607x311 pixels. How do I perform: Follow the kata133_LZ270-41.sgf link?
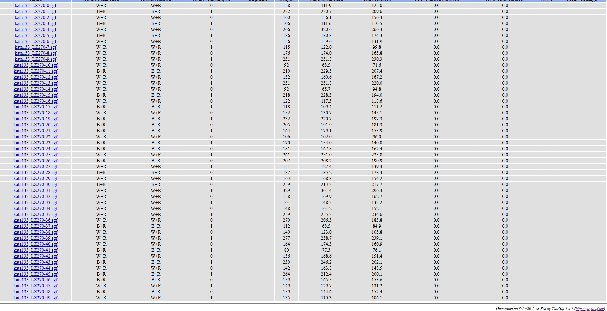point(35,250)
